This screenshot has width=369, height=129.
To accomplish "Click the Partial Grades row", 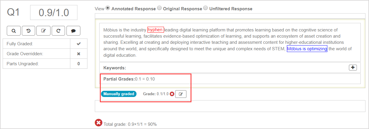I will [230, 79].
